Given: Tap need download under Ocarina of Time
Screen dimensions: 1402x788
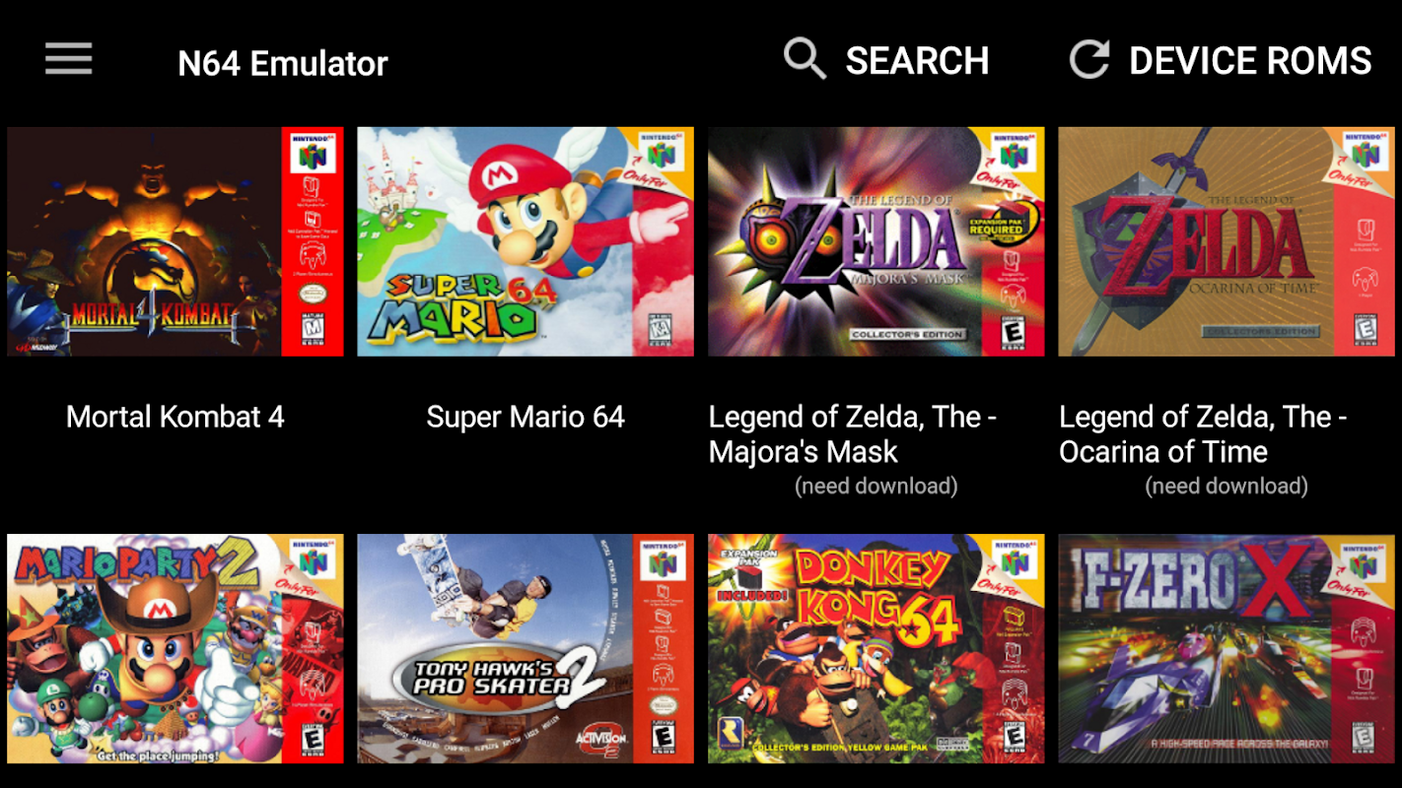Looking at the screenshot, I should (x=1227, y=486).
